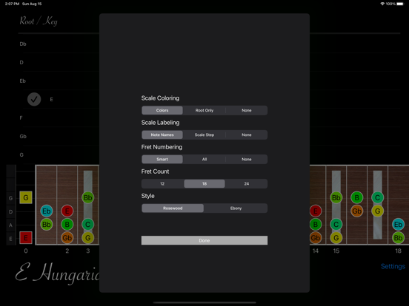409x306 pixels.
Task: Set Fret Numbering to None
Action: point(247,159)
